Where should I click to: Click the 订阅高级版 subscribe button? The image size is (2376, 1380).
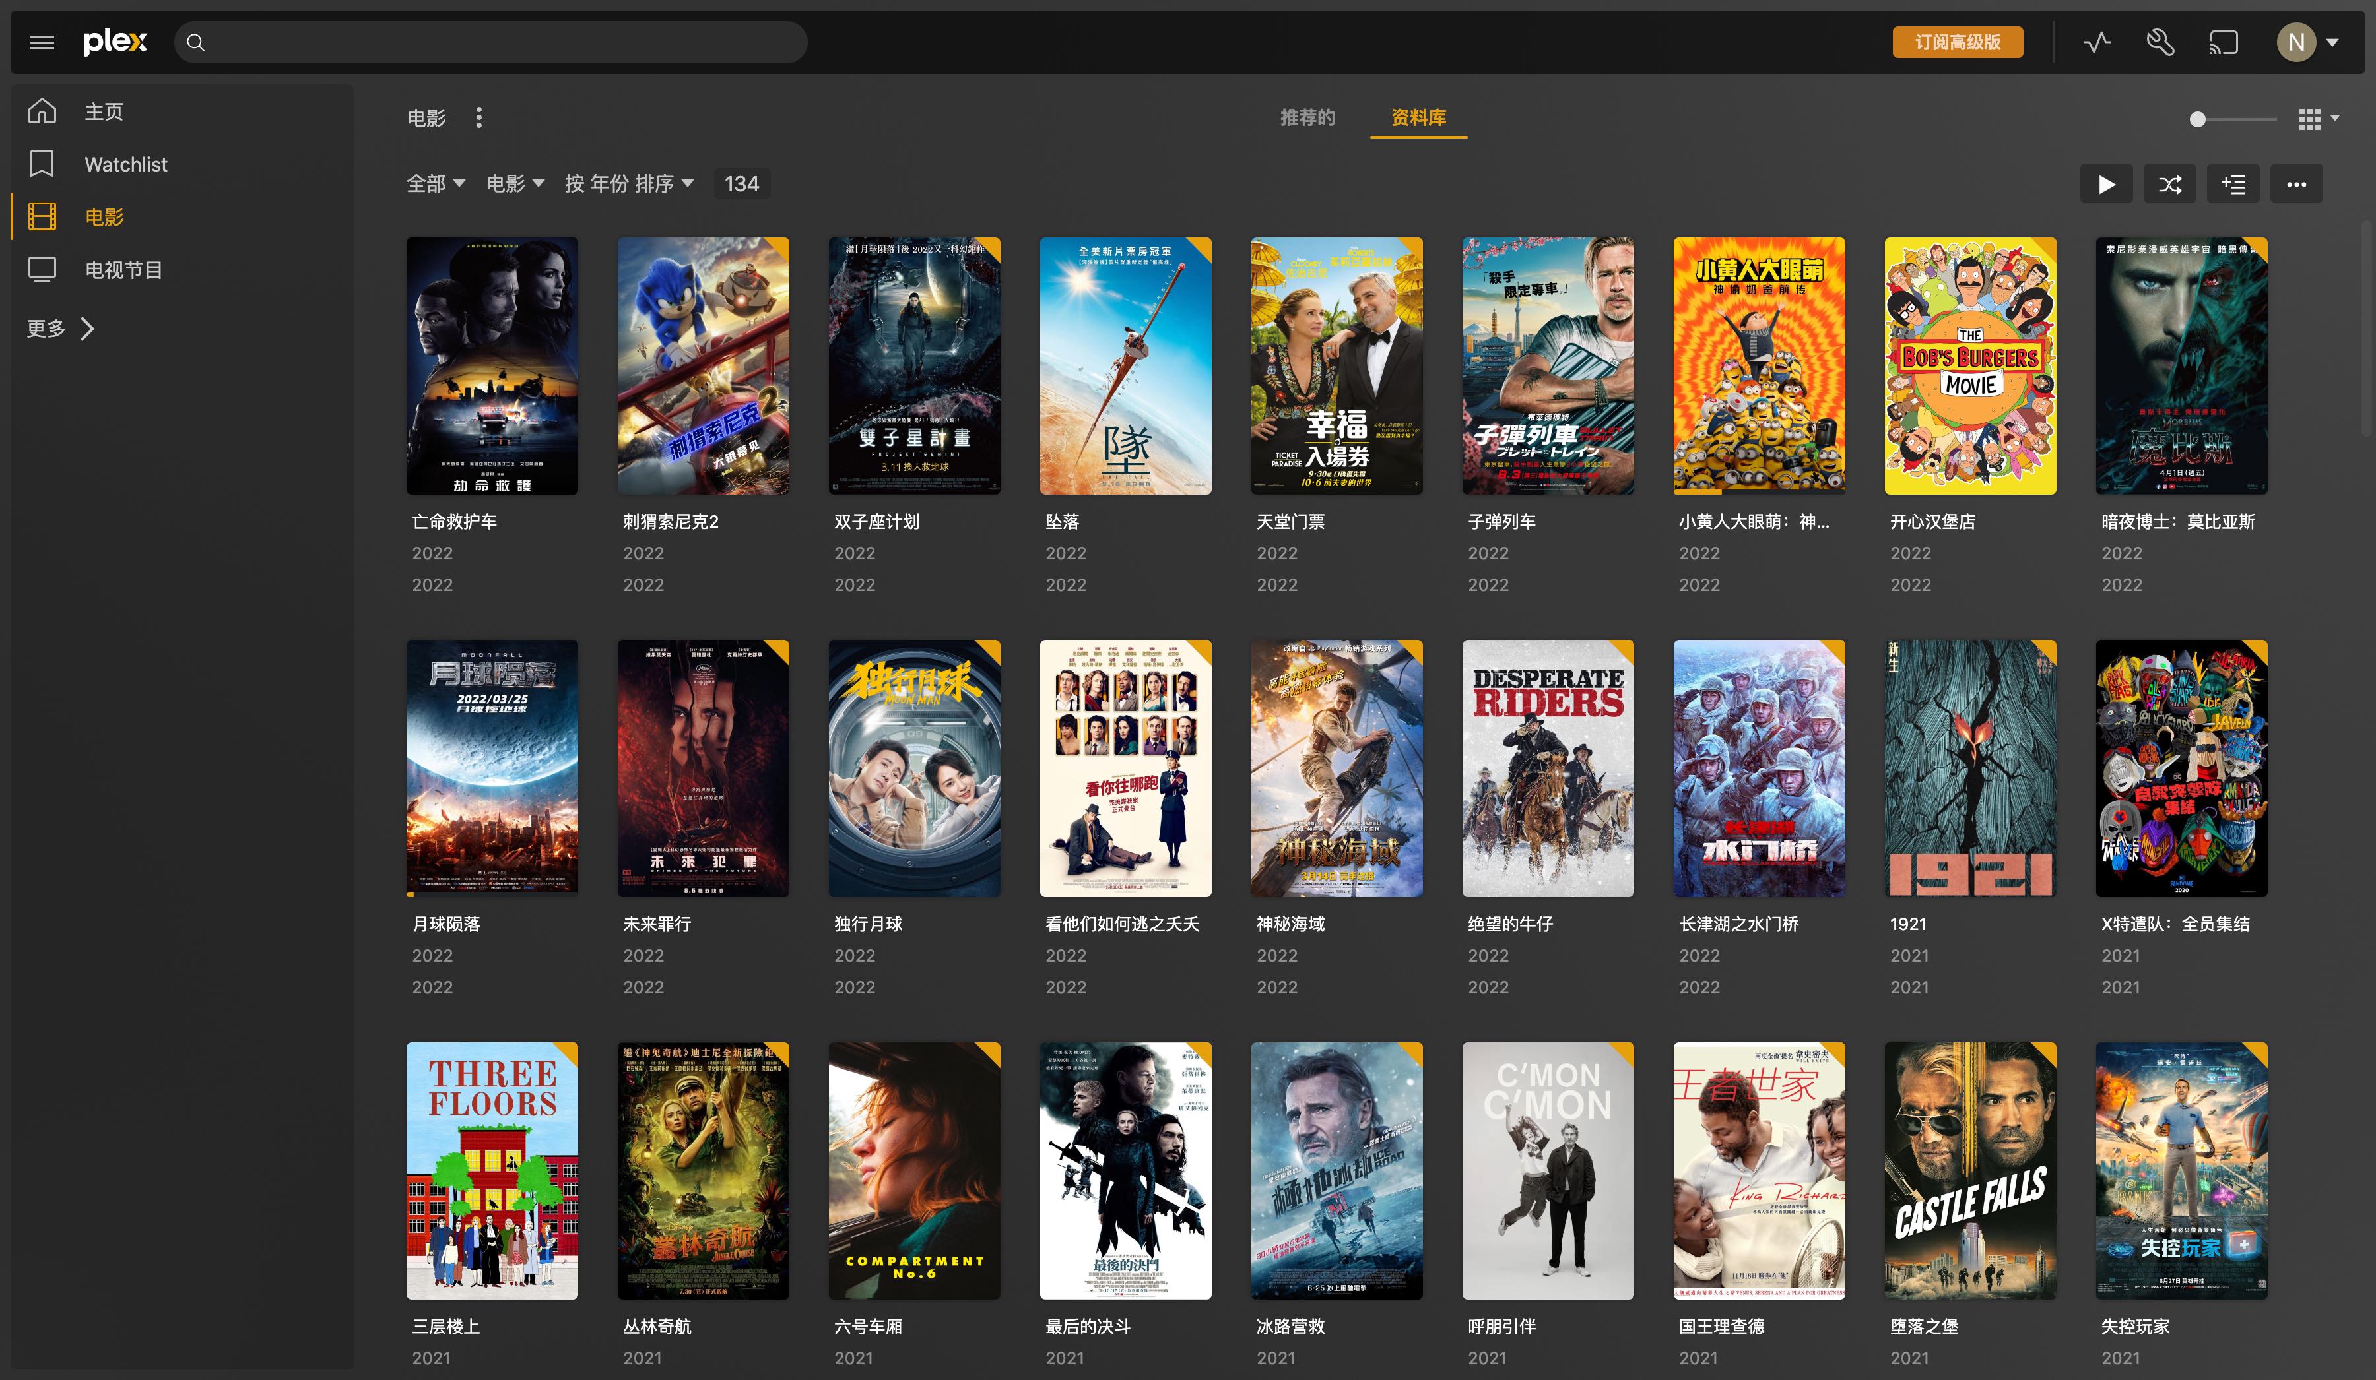(1958, 42)
